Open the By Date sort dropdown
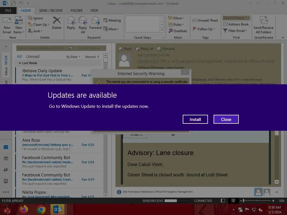 pos(73,57)
